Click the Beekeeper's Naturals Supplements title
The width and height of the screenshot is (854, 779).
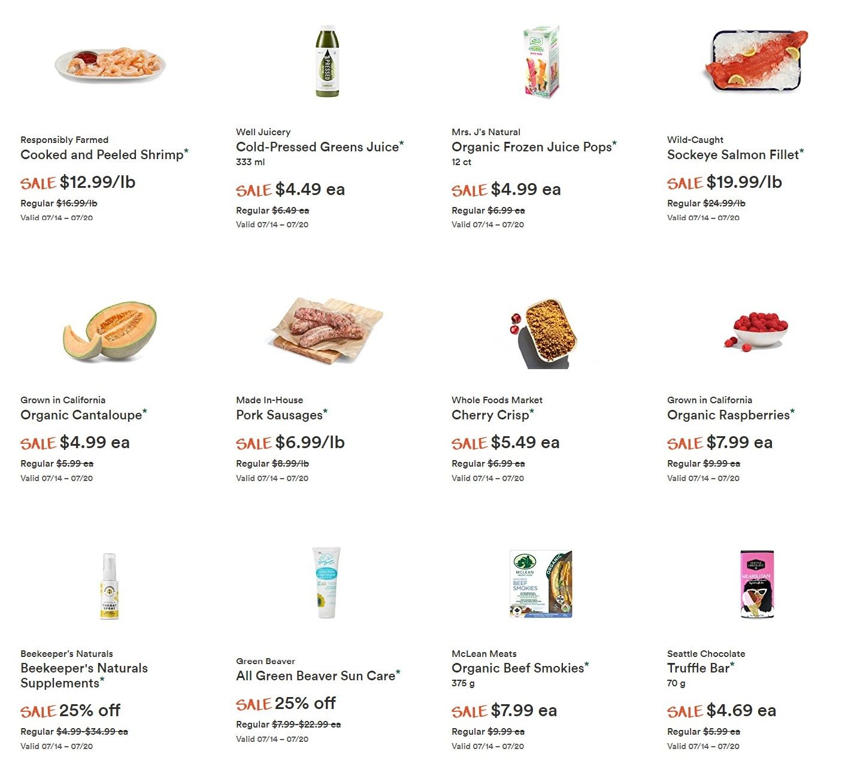(x=84, y=675)
